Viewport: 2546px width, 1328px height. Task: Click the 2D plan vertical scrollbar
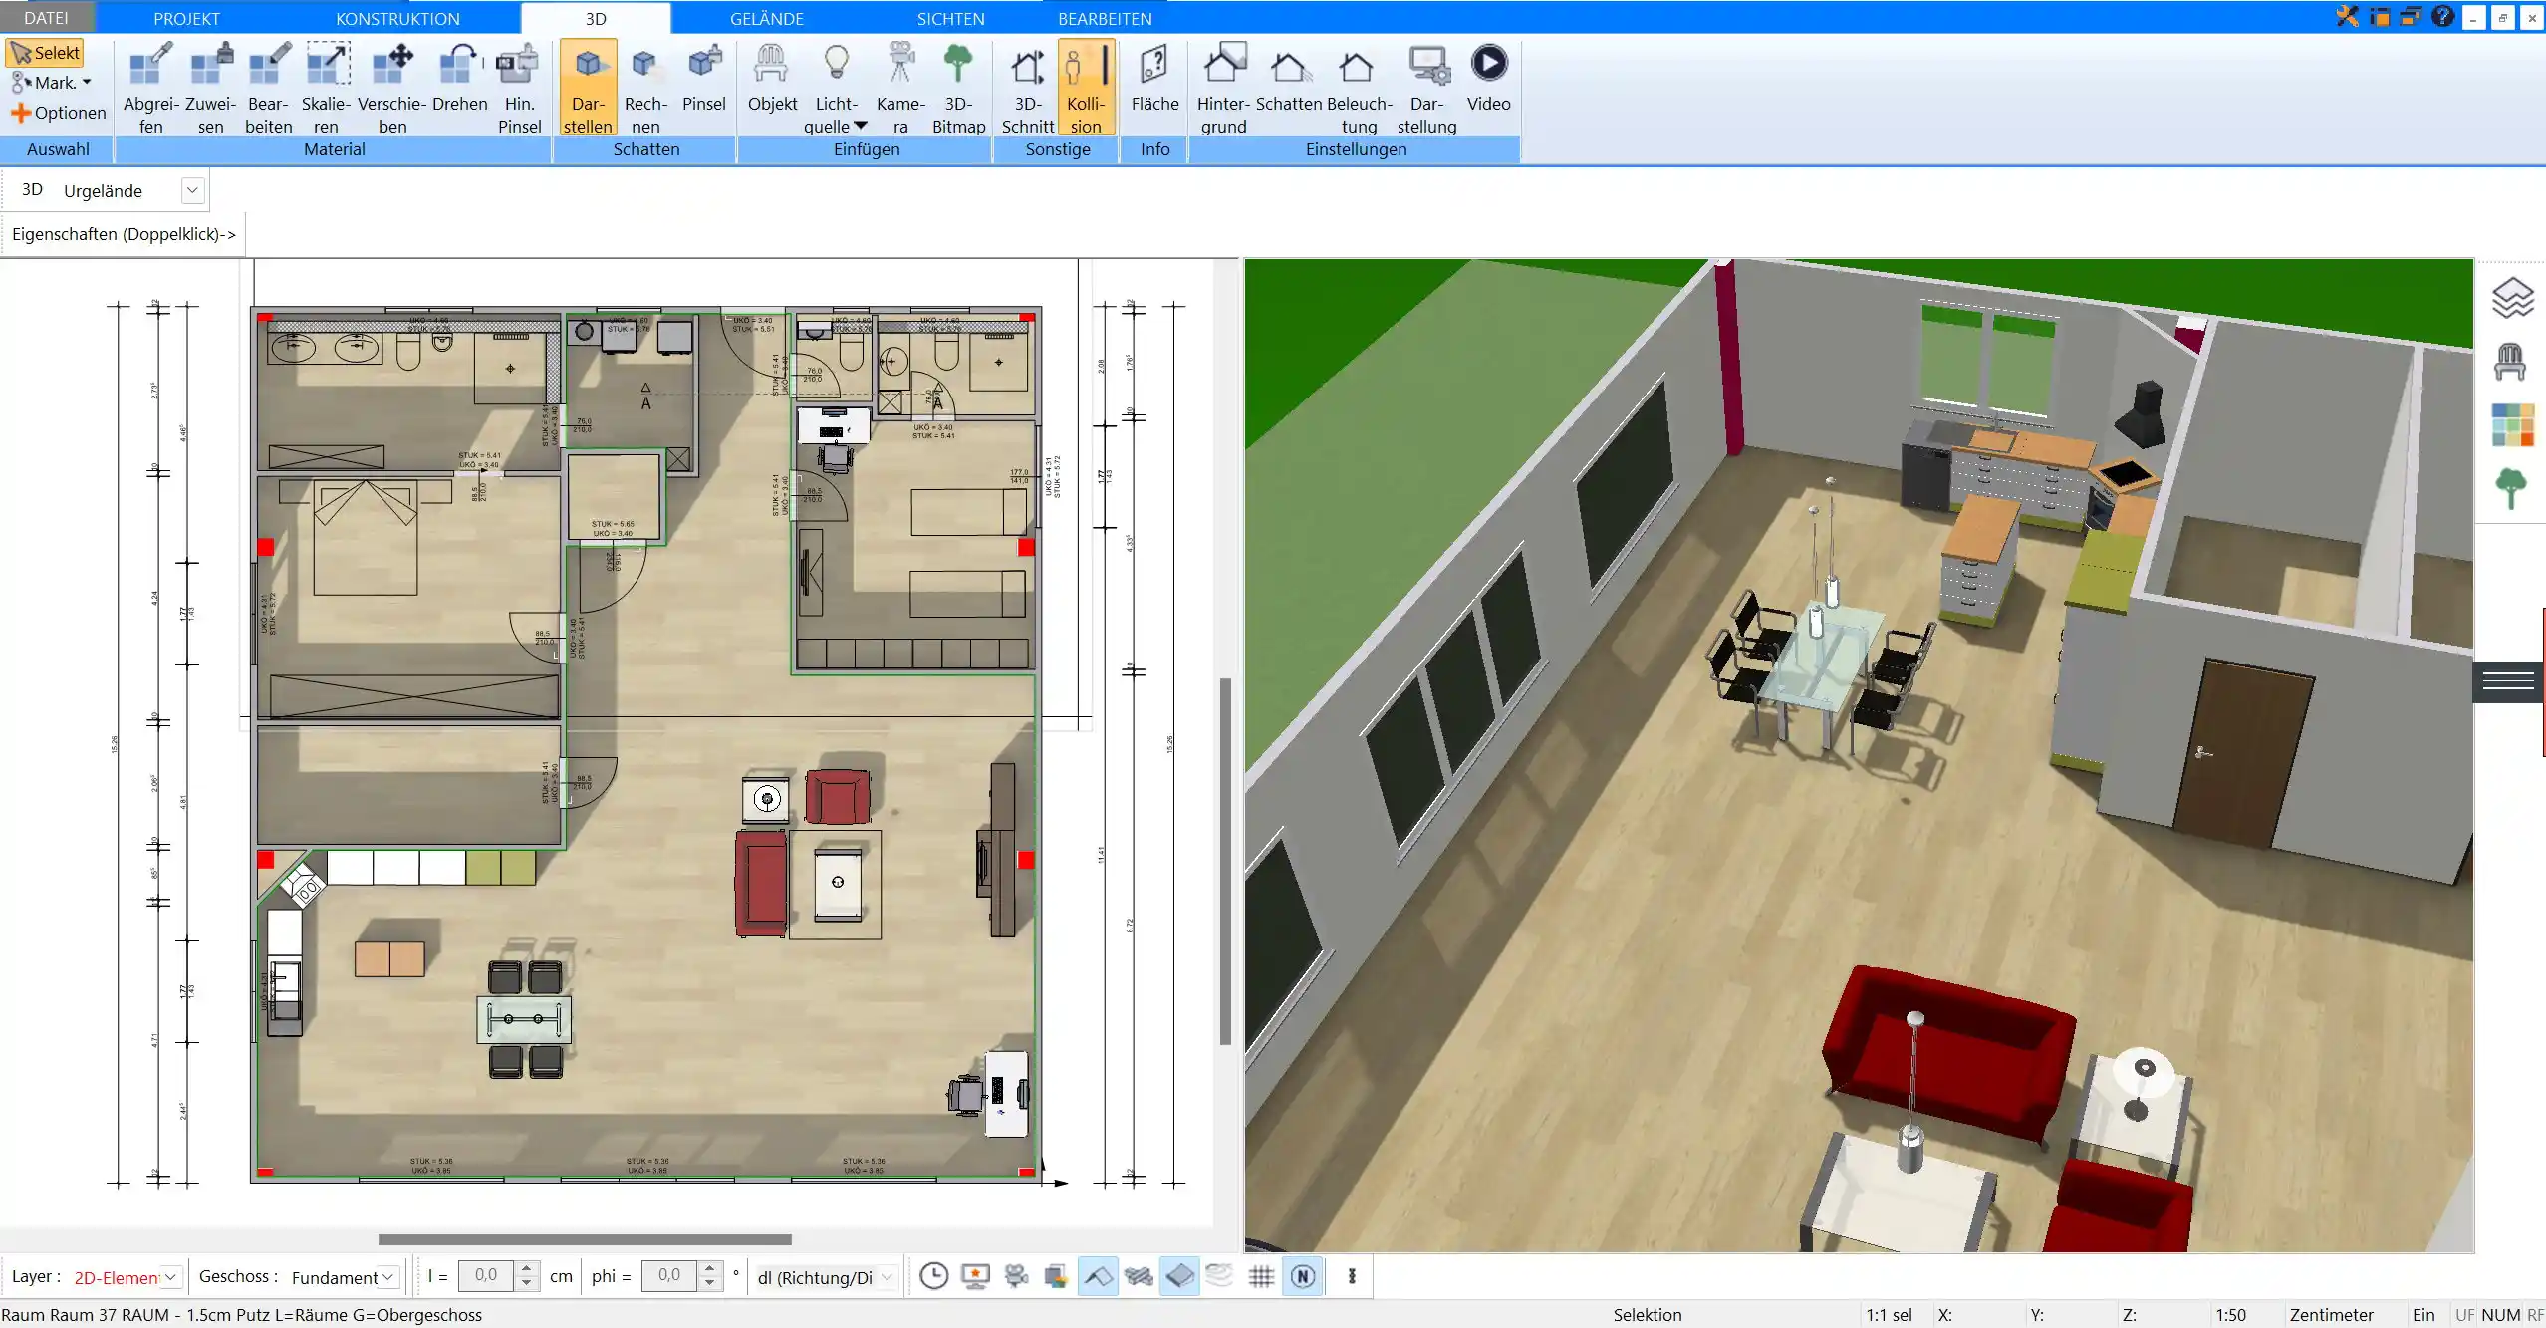click(1225, 862)
